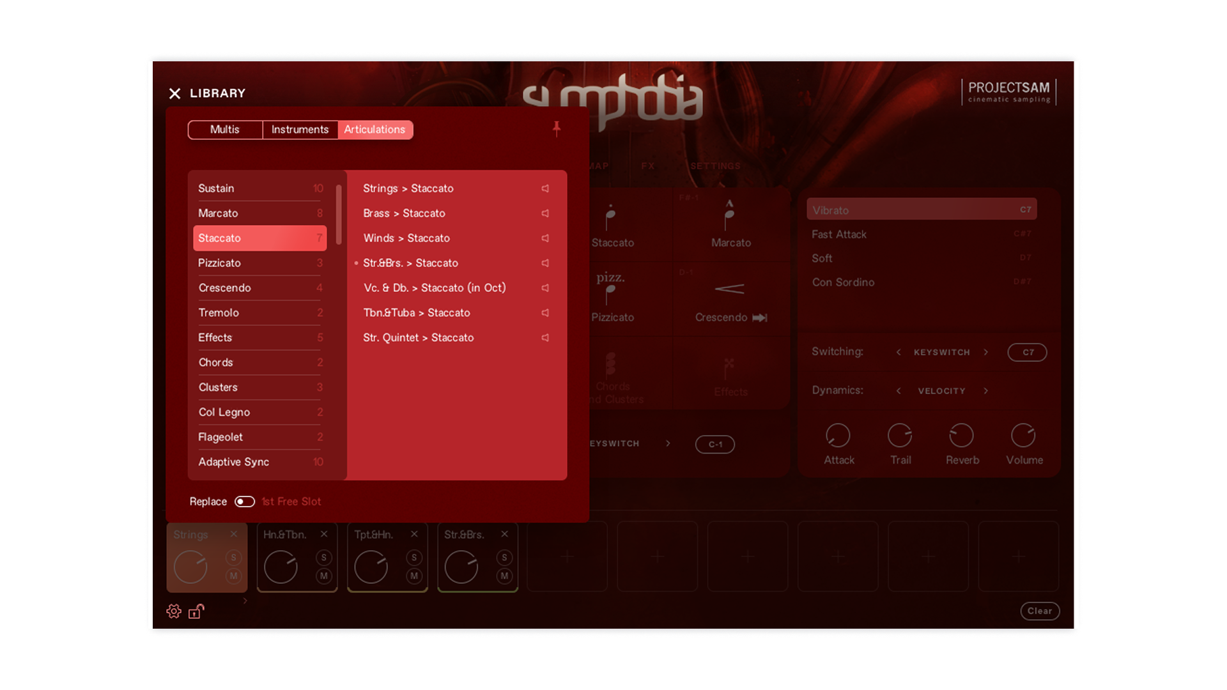Mute the Strings slot
Screen dimensions: 1227x690
tap(234, 576)
